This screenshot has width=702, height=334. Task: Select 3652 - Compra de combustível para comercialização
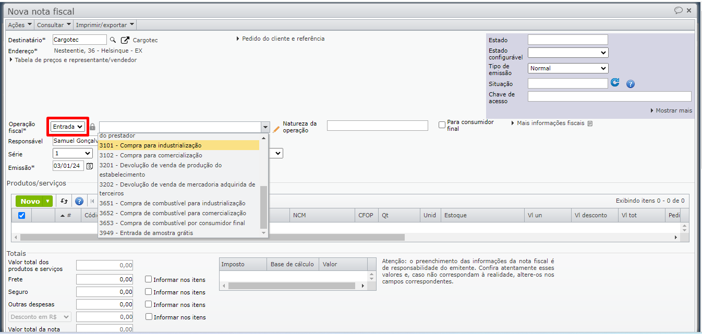[x=179, y=213]
